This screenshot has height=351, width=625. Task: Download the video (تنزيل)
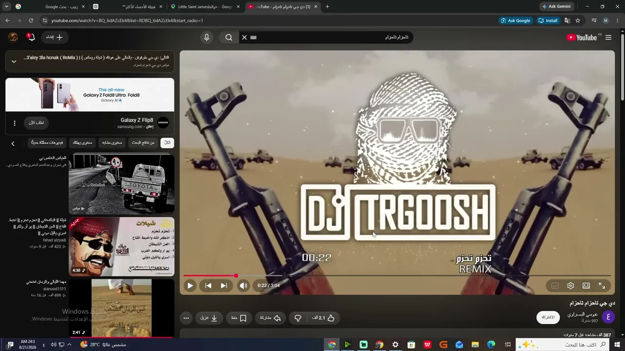(x=209, y=318)
